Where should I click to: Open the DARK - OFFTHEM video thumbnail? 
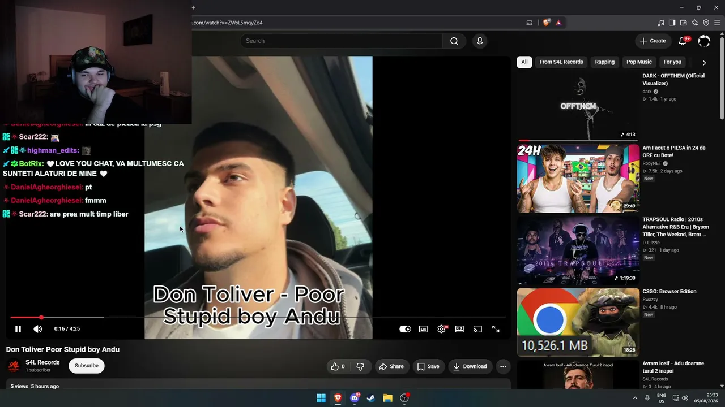click(578, 106)
